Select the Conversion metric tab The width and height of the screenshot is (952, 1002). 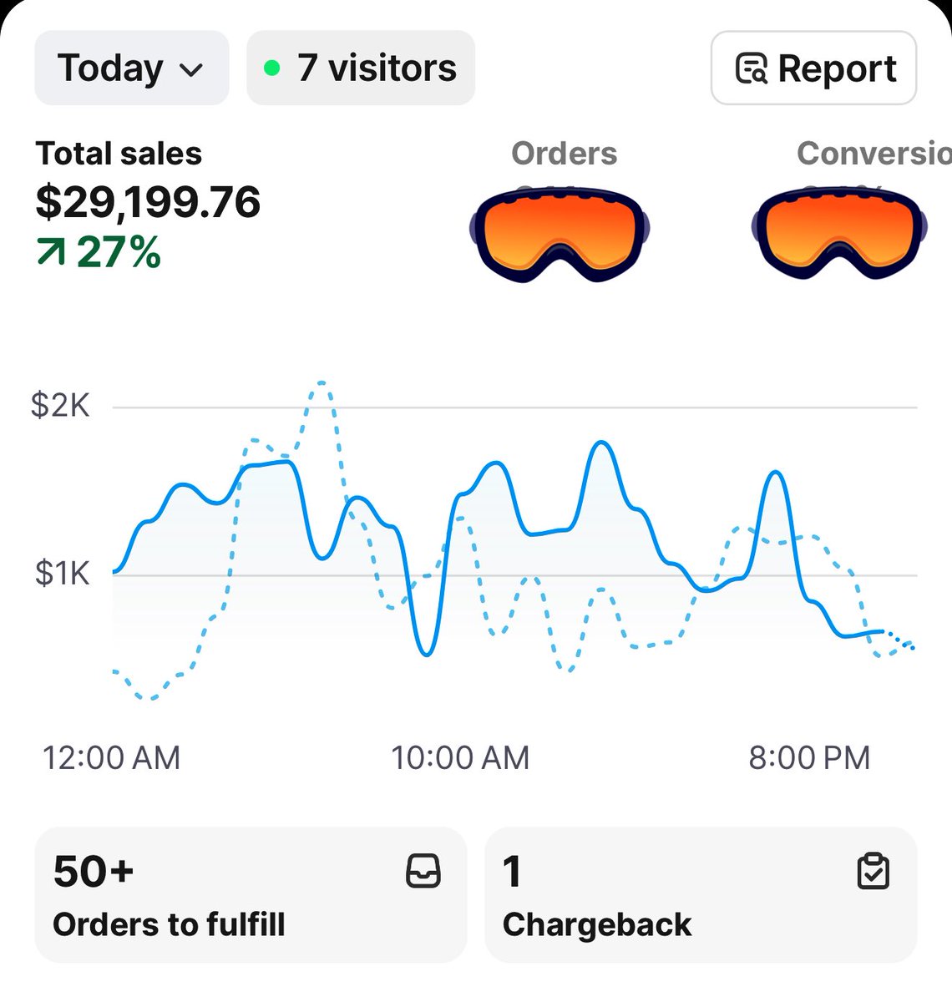[874, 154]
